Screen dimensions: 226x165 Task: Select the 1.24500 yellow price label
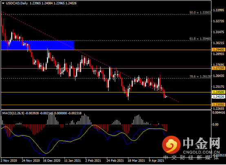tap(218, 92)
